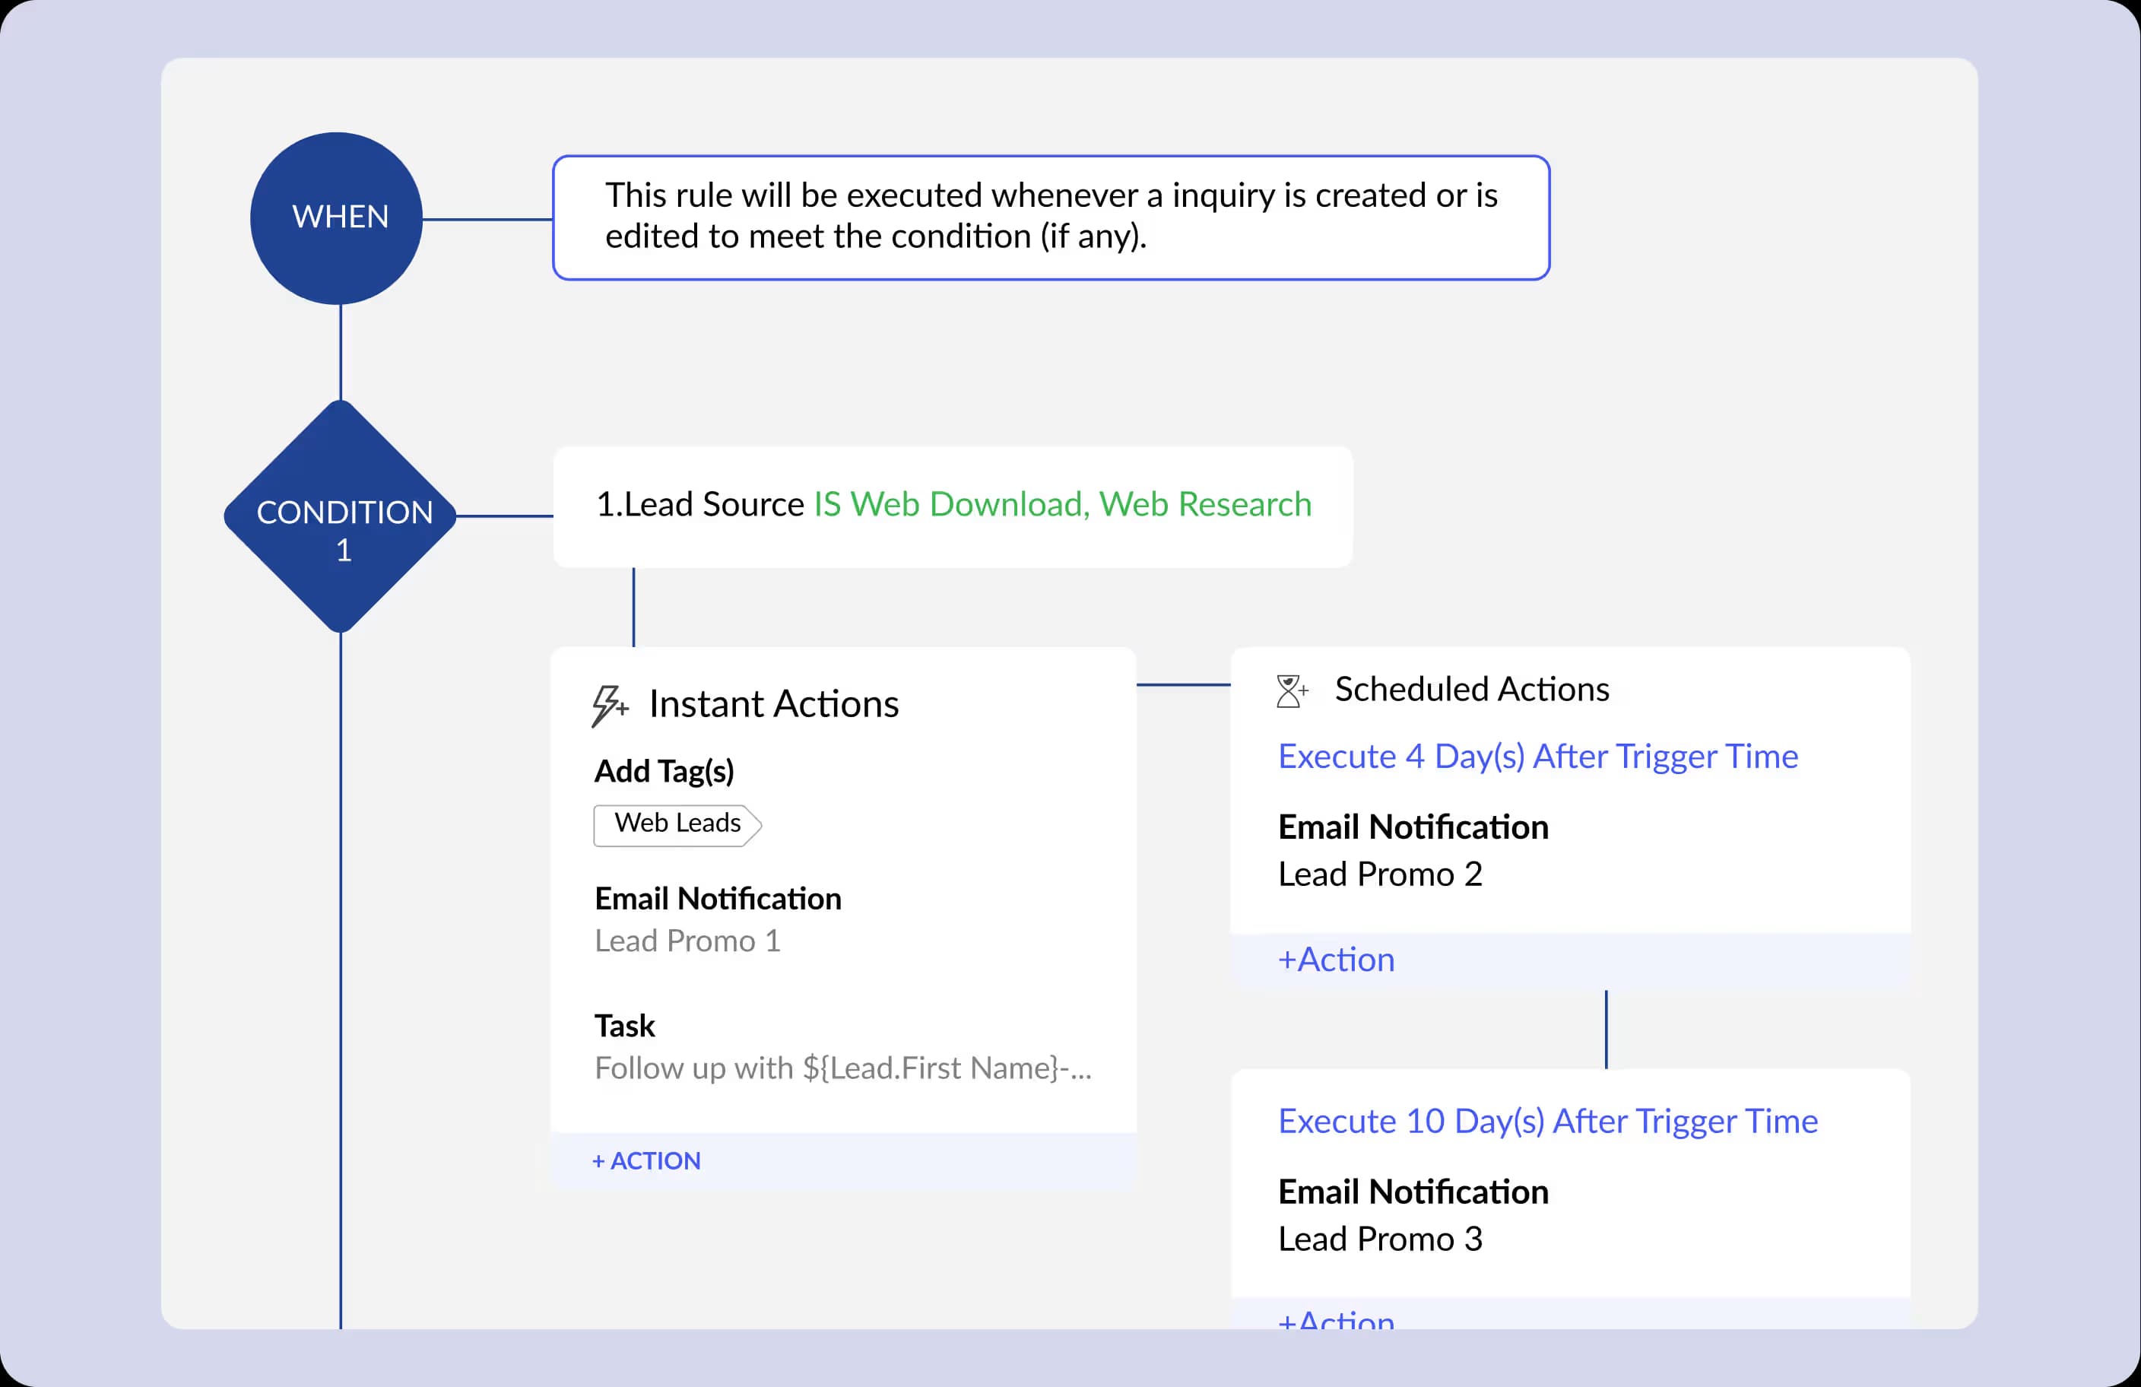Select the WHEN circle node

point(337,217)
